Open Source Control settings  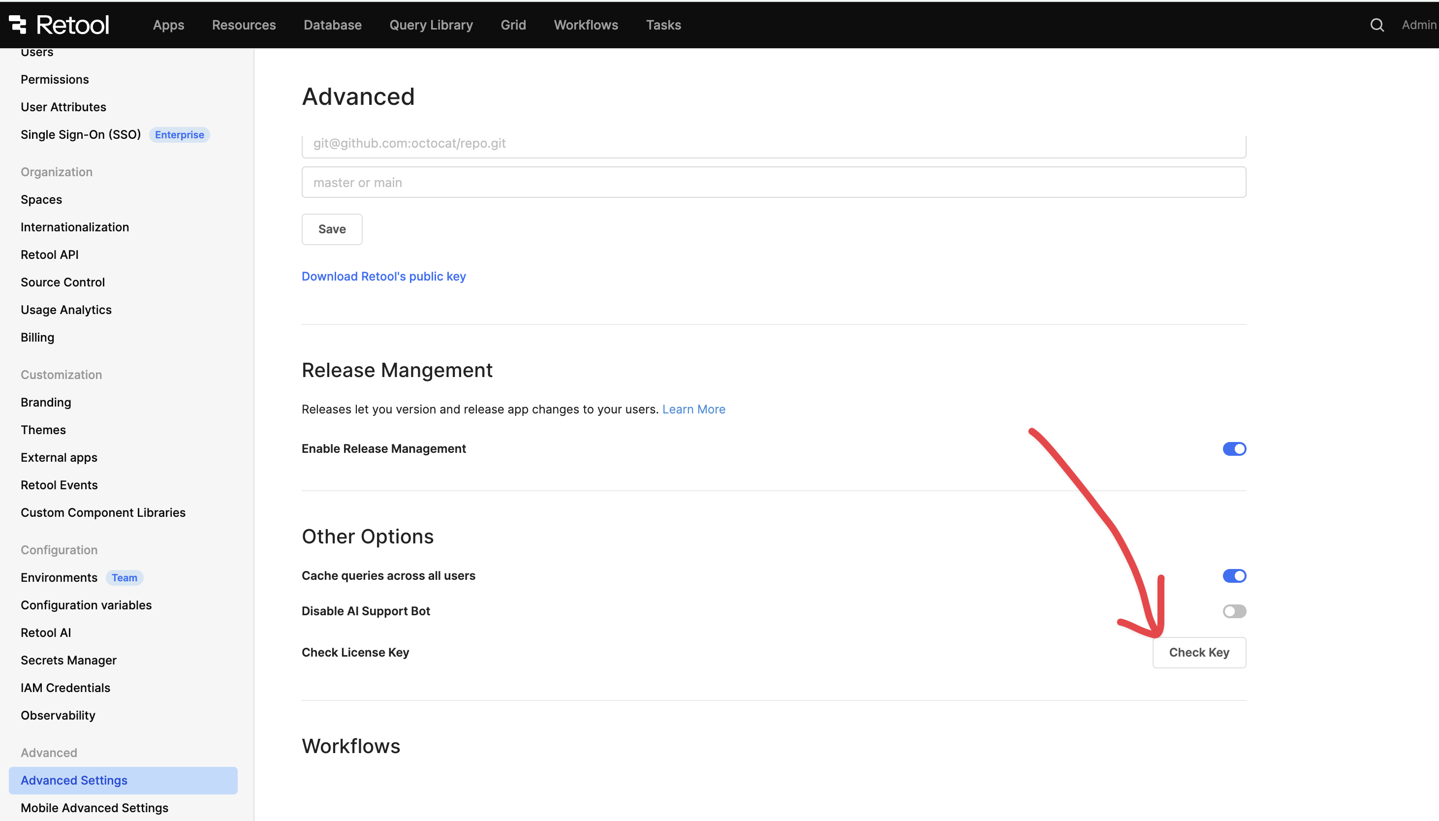pyautogui.click(x=63, y=283)
